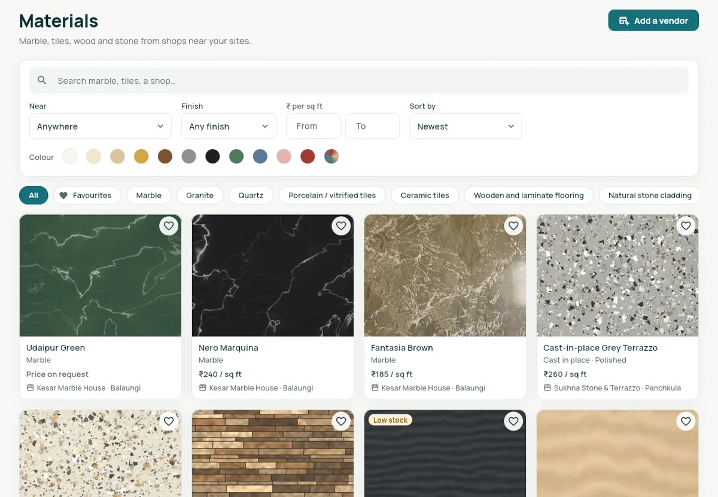
Task: Favourite the Nero Marquina card heart
Action: pos(341,226)
